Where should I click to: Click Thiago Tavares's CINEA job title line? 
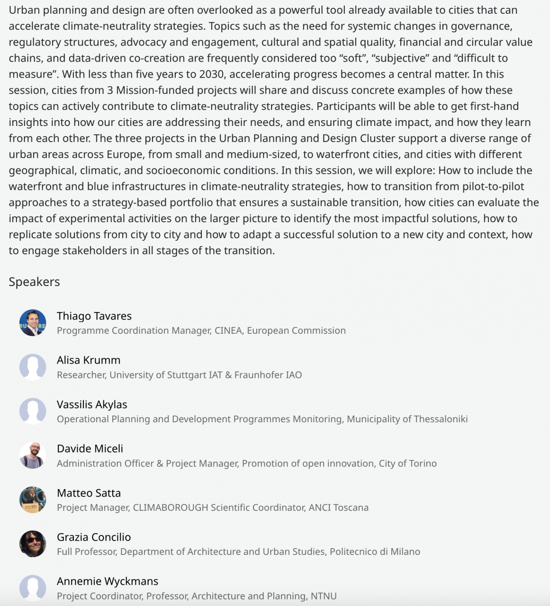tap(201, 330)
